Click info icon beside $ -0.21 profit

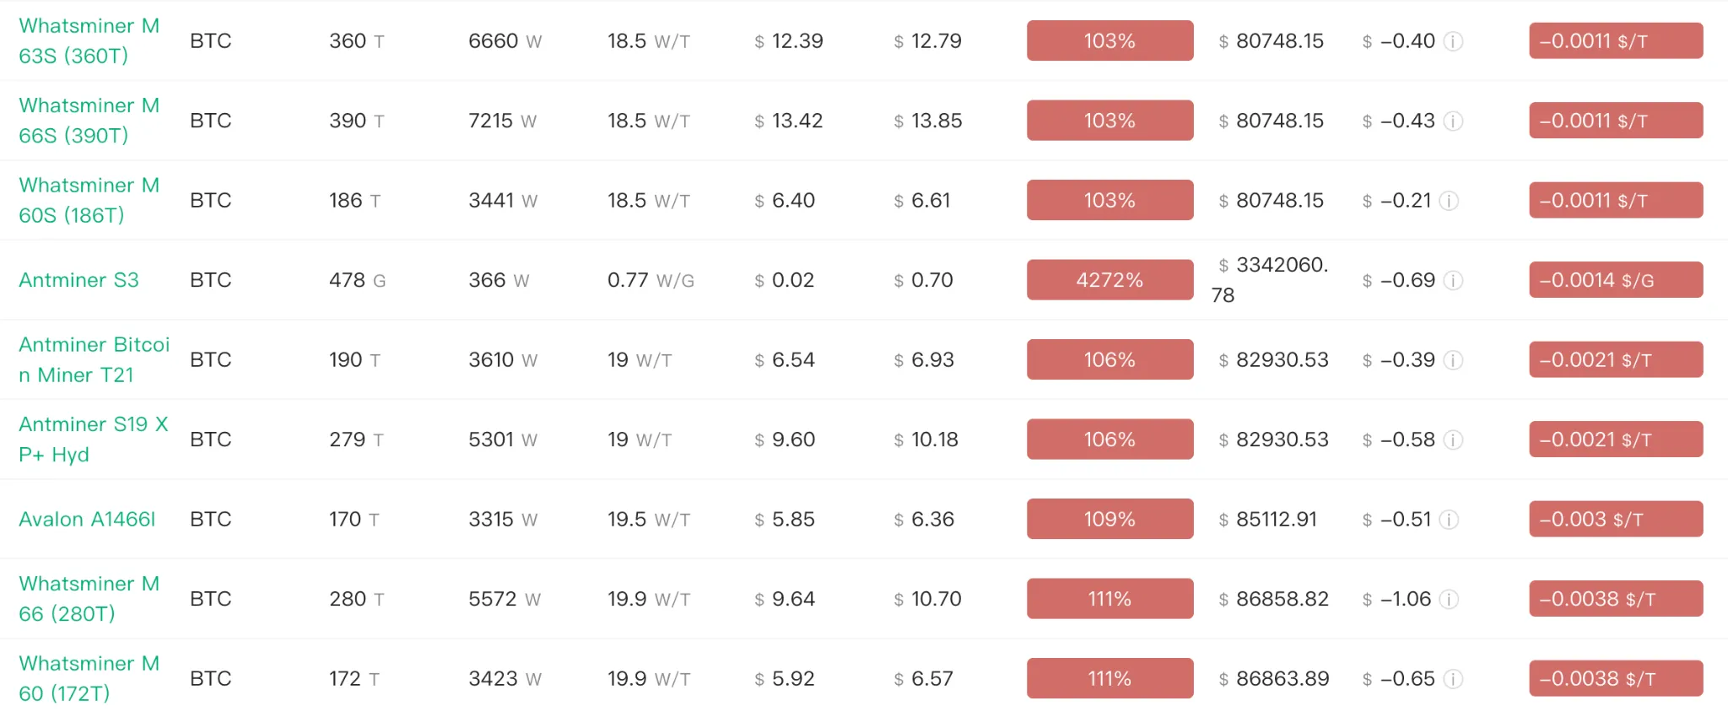1449,201
